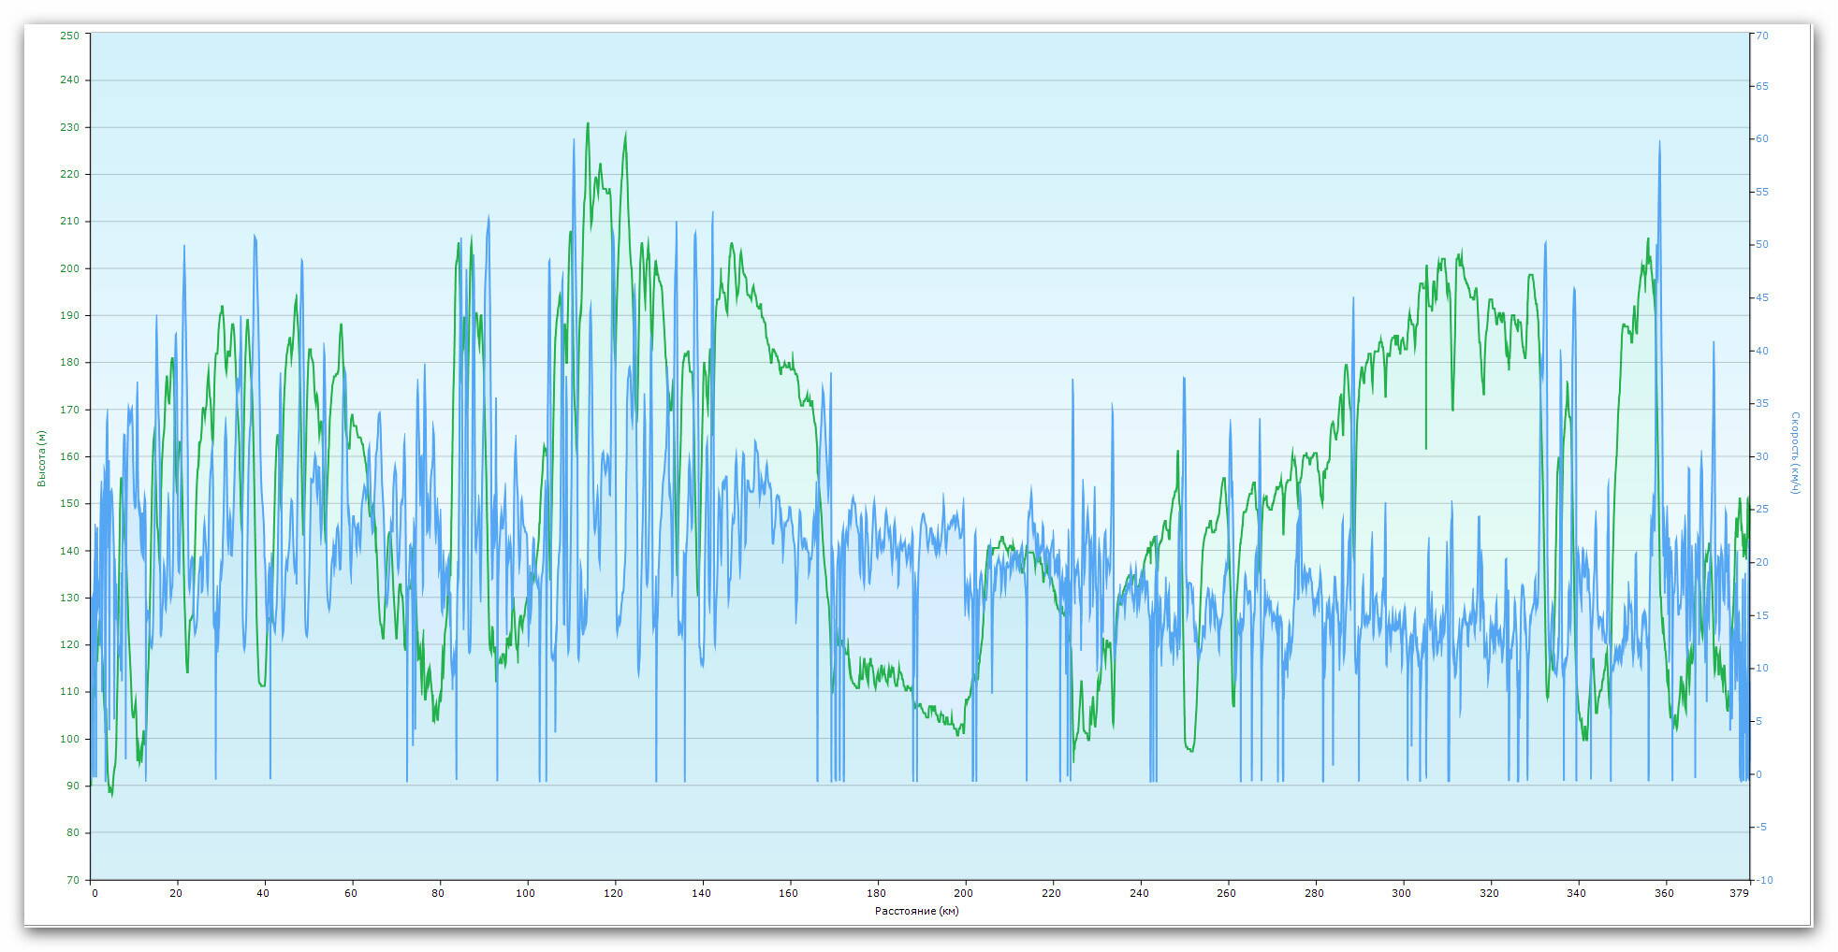Click the 70 label atop the speed axis
The width and height of the screenshot is (1838, 952).
pyautogui.click(x=1761, y=36)
